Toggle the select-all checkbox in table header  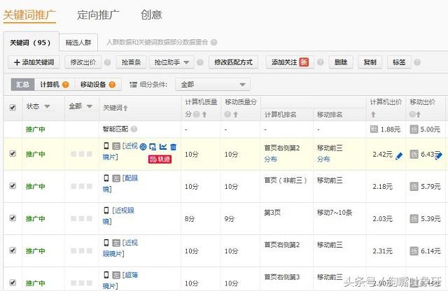click(x=13, y=107)
